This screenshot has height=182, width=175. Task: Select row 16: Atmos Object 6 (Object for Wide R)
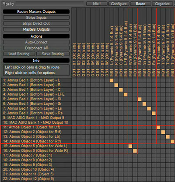[x=37, y=150]
